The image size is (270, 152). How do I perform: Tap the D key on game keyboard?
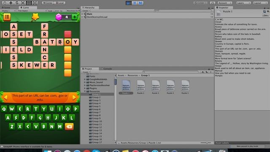pyautogui.click(x=24, y=118)
